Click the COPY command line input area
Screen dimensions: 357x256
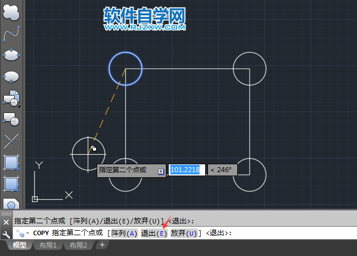(184, 233)
